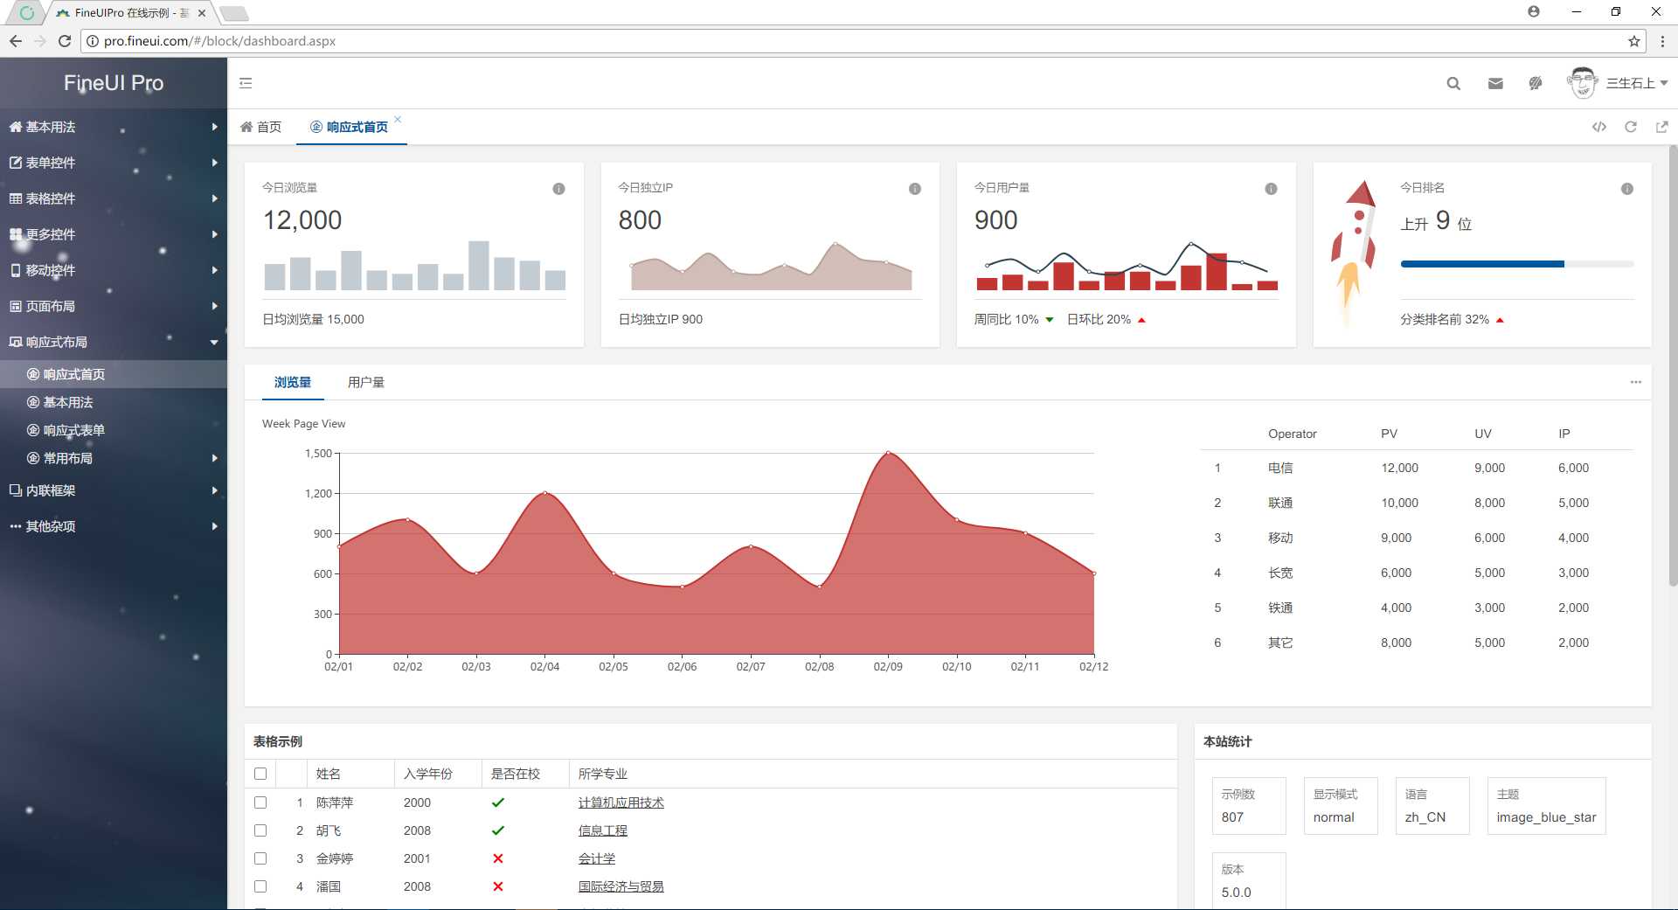Expand the 移动控件 menu
1678x910 pixels.
(114, 270)
